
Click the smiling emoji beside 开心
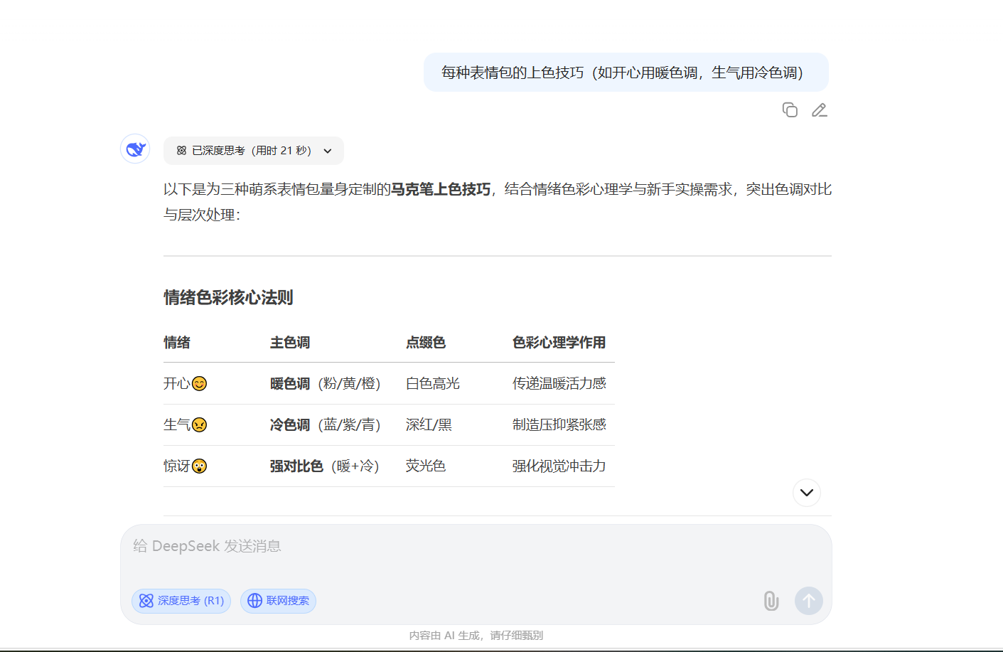click(200, 384)
